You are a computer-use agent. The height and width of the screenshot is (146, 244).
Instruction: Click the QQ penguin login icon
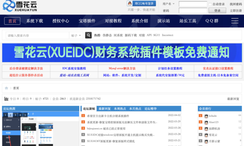tap(130, 3)
